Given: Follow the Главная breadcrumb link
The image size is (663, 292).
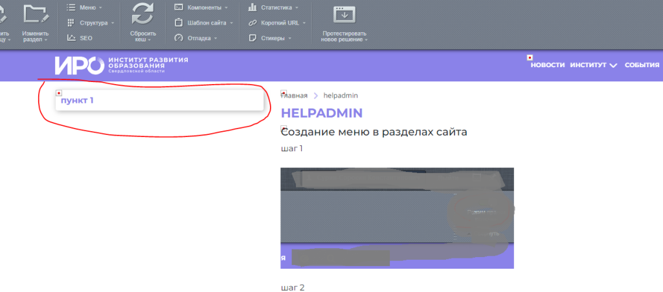Looking at the screenshot, I should pyautogui.click(x=295, y=96).
